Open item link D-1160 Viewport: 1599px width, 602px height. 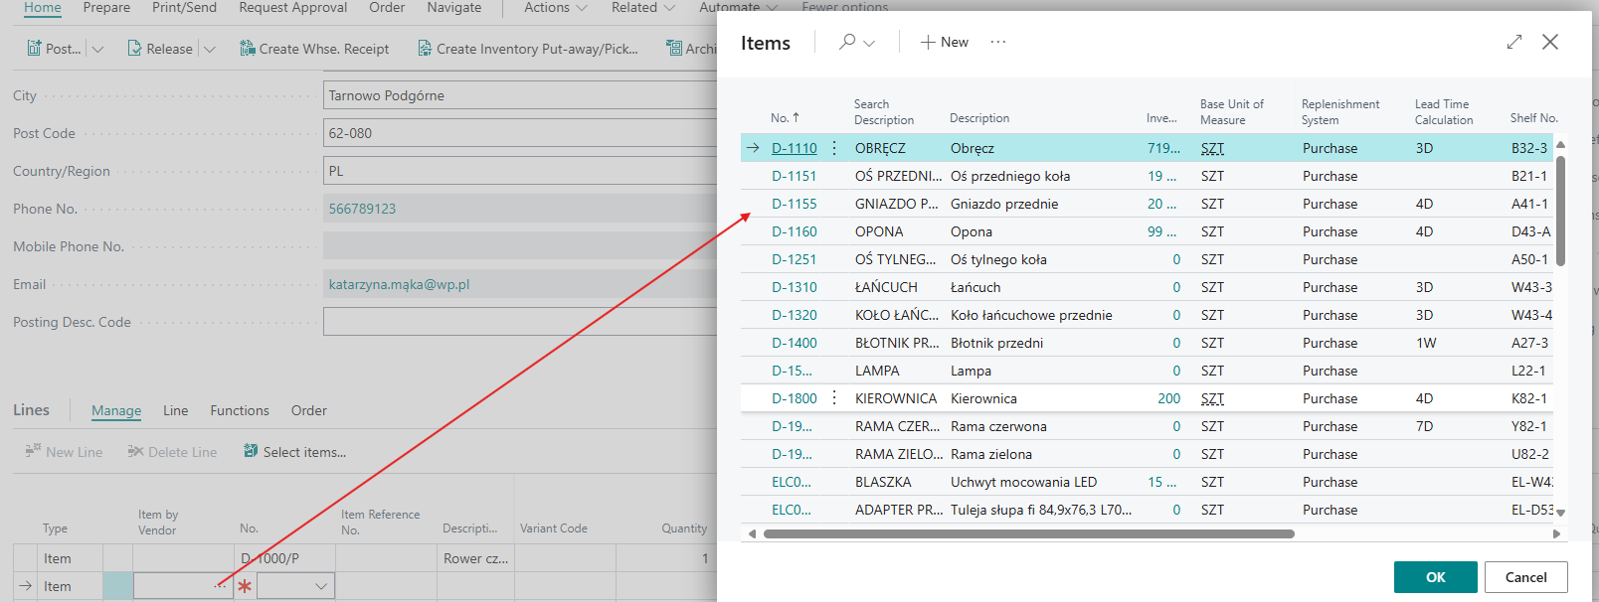pyautogui.click(x=794, y=231)
